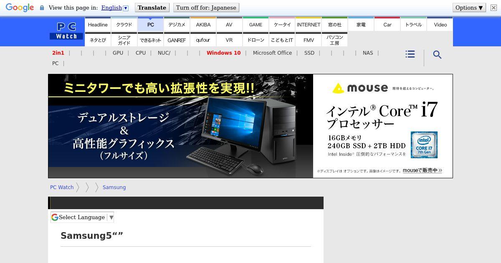Click the Google logo in translate bar
Screen dimensions: 501x263
20,8
